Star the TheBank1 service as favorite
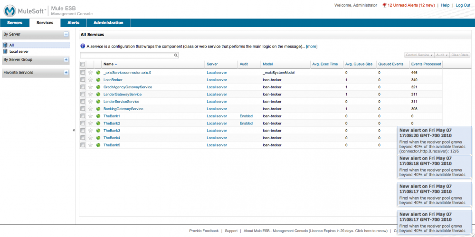 tap(90, 116)
